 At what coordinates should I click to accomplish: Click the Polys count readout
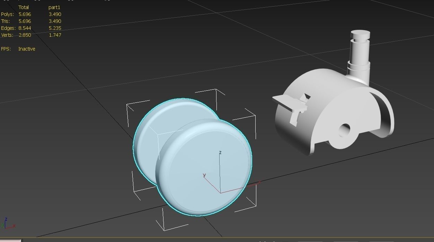click(25, 14)
